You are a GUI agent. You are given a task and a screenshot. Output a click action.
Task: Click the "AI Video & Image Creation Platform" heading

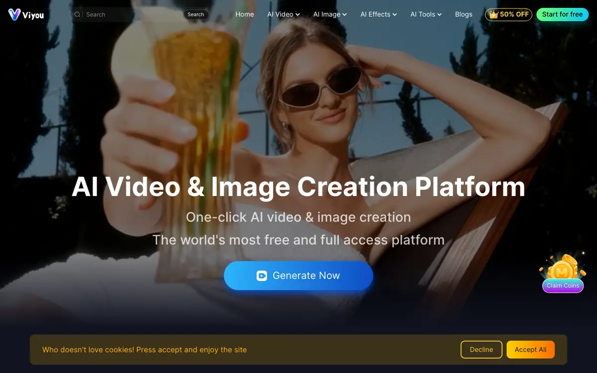(298, 187)
